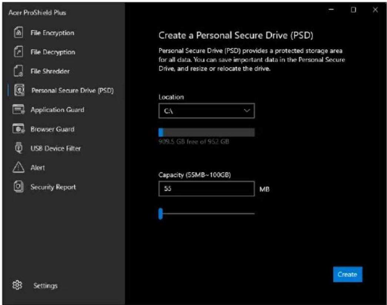Close the ProShield Plus window
Screen dimensions: 387x305
(x=375, y=10)
